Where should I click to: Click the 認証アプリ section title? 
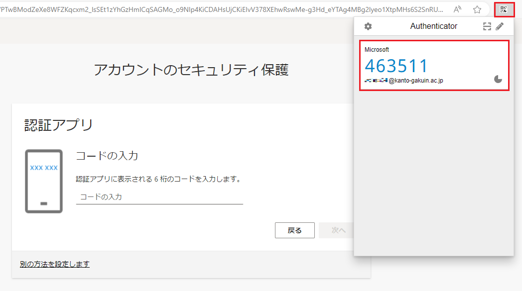click(59, 125)
